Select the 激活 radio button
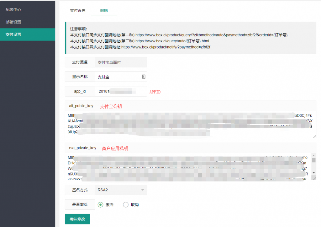 click(100, 205)
